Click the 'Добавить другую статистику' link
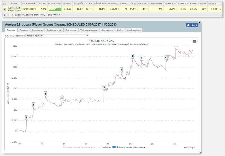This screenshot has width=225, height=156. [x=29, y=15]
